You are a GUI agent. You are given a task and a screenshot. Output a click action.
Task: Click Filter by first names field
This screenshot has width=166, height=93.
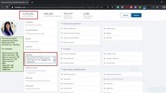coord(33,89)
